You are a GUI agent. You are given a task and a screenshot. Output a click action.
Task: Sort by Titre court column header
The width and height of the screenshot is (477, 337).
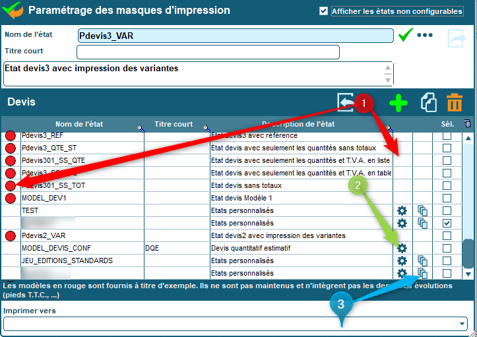[174, 124]
